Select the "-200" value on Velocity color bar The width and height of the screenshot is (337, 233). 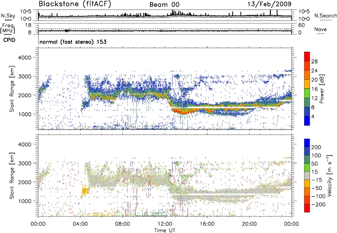coord(318,204)
